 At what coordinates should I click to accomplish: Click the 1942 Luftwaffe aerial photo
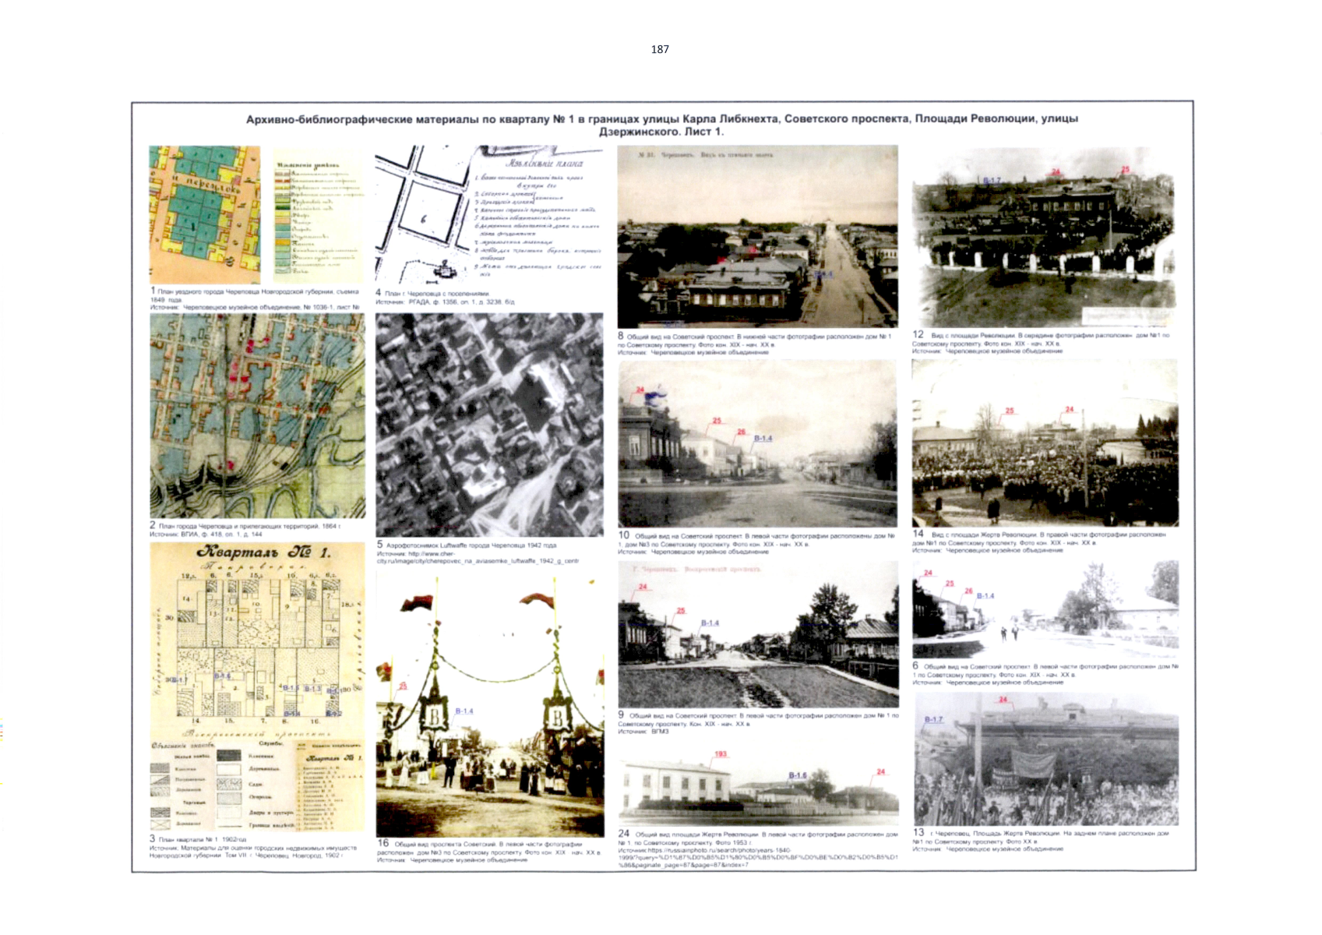489,425
